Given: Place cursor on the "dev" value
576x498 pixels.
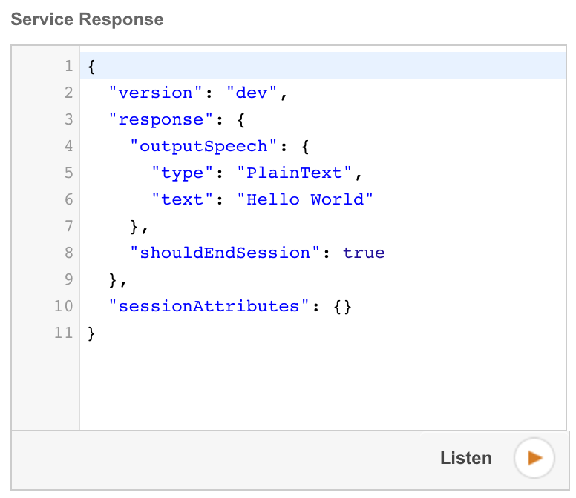Looking at the screenshot, I should pyautogui.click(x=252, y=93).
